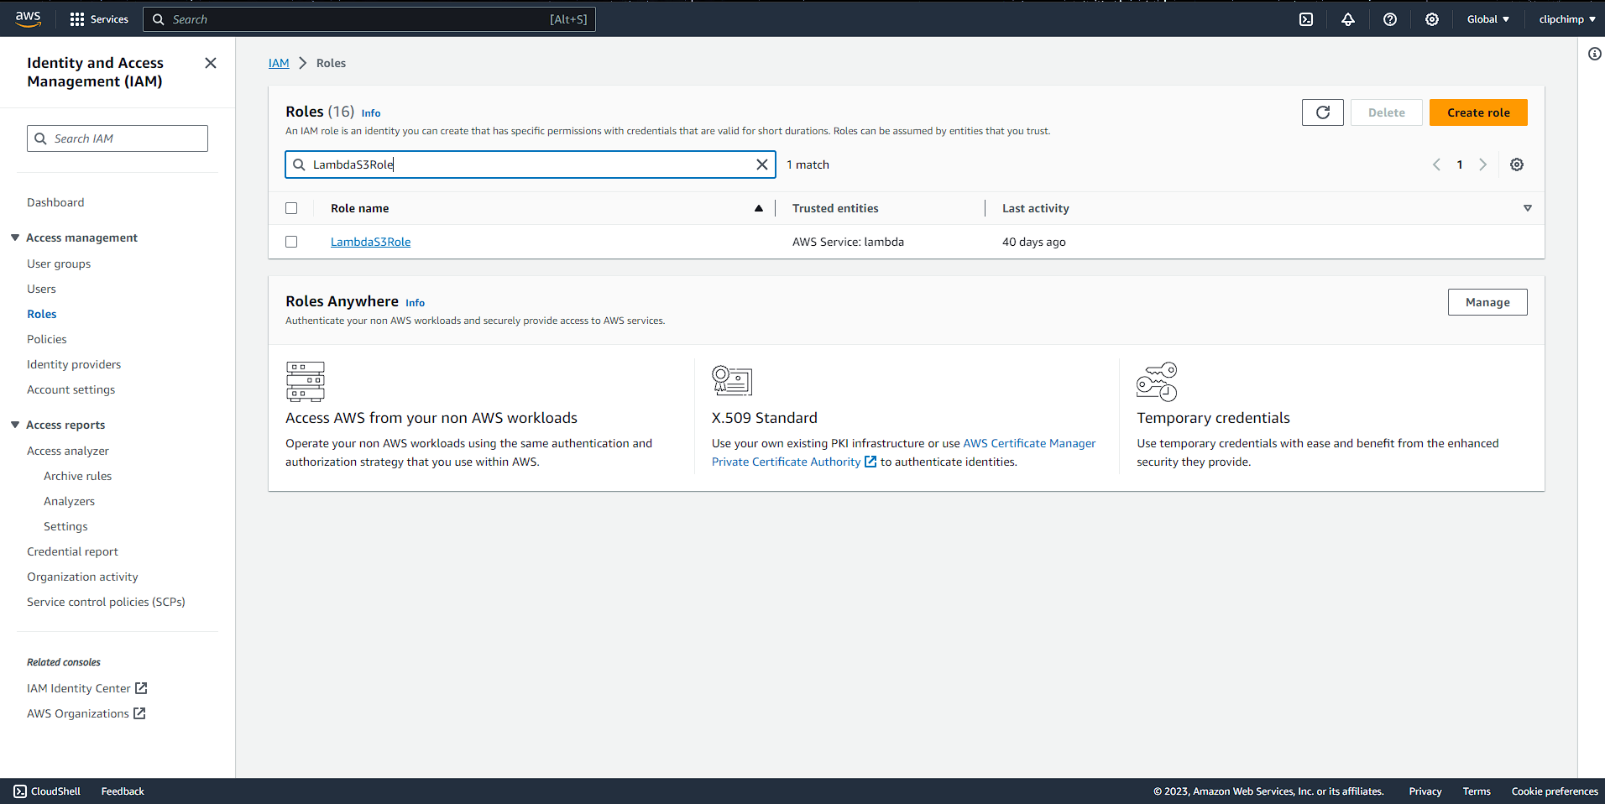
Task: Open roles table preferences gear
Action: 1517,164
